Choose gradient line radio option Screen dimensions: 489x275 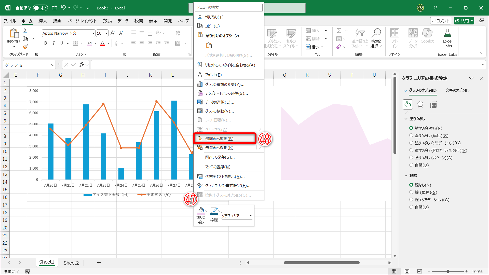(x=411, y=200)
